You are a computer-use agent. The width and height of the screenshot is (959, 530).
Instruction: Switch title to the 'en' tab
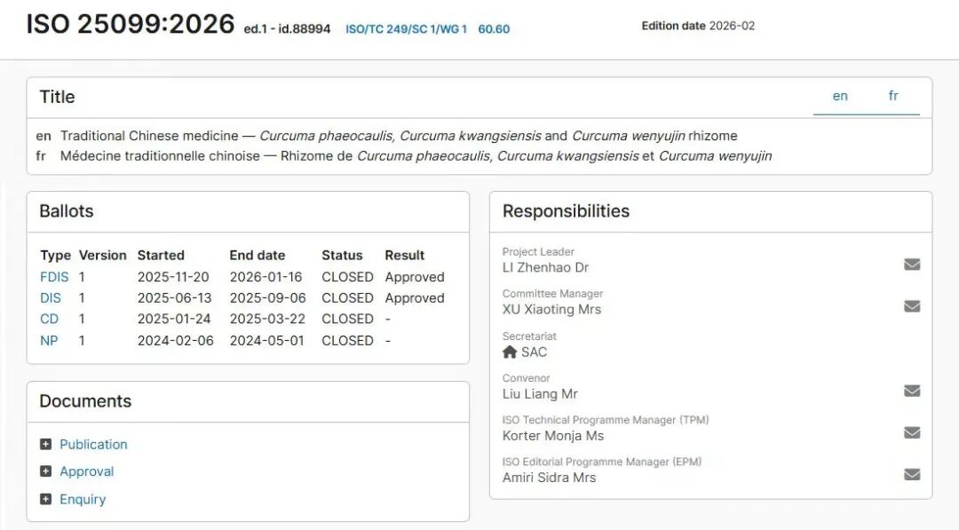point(840,96)
